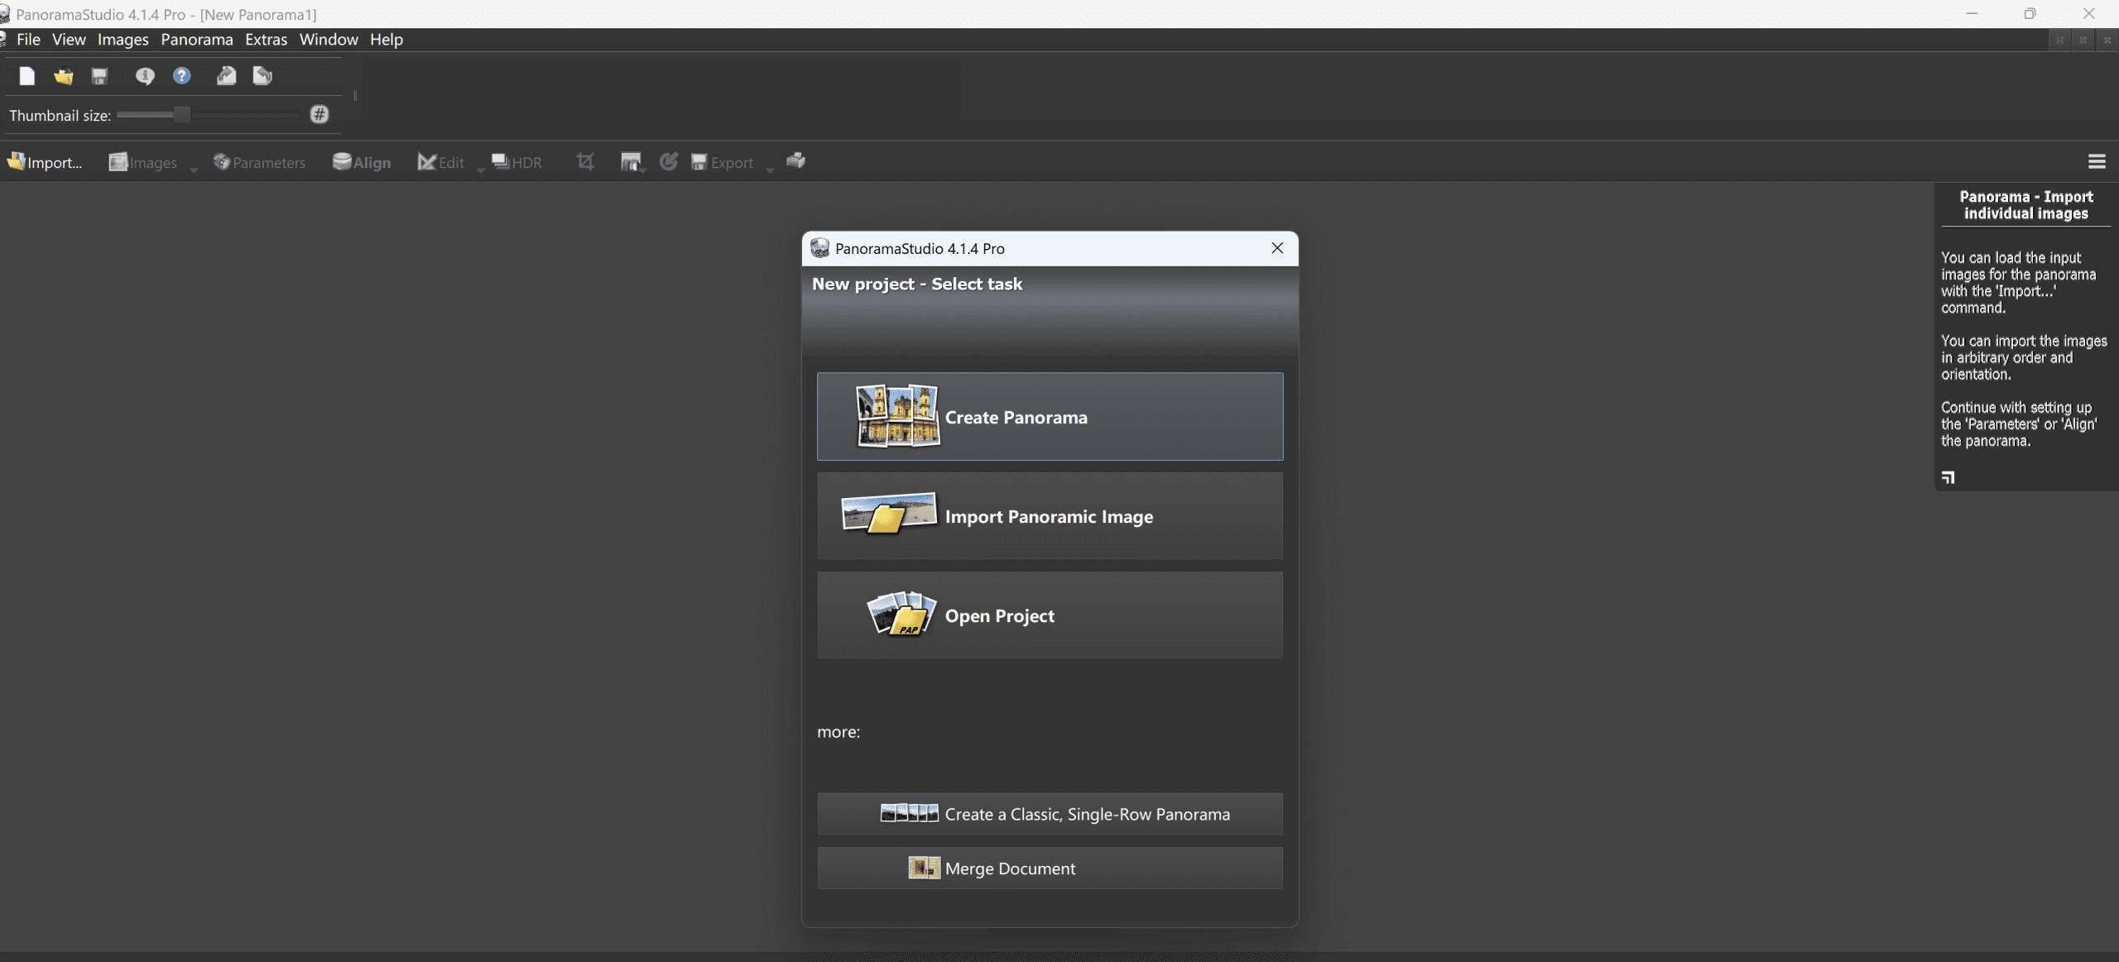This screenshot has height=962, width=2119.
Task: Click the redo (forward arrow) toolbar icon
Action: [x=226, y=77]
